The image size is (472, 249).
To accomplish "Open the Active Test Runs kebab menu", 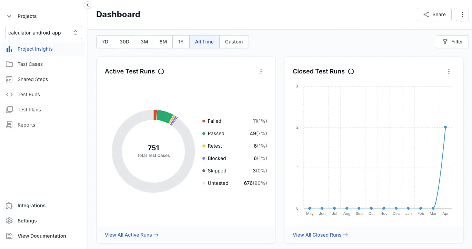I will (261, 71).
